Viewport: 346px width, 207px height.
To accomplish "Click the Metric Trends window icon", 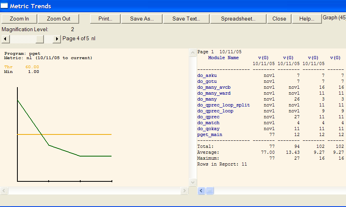I will point(4,6).
